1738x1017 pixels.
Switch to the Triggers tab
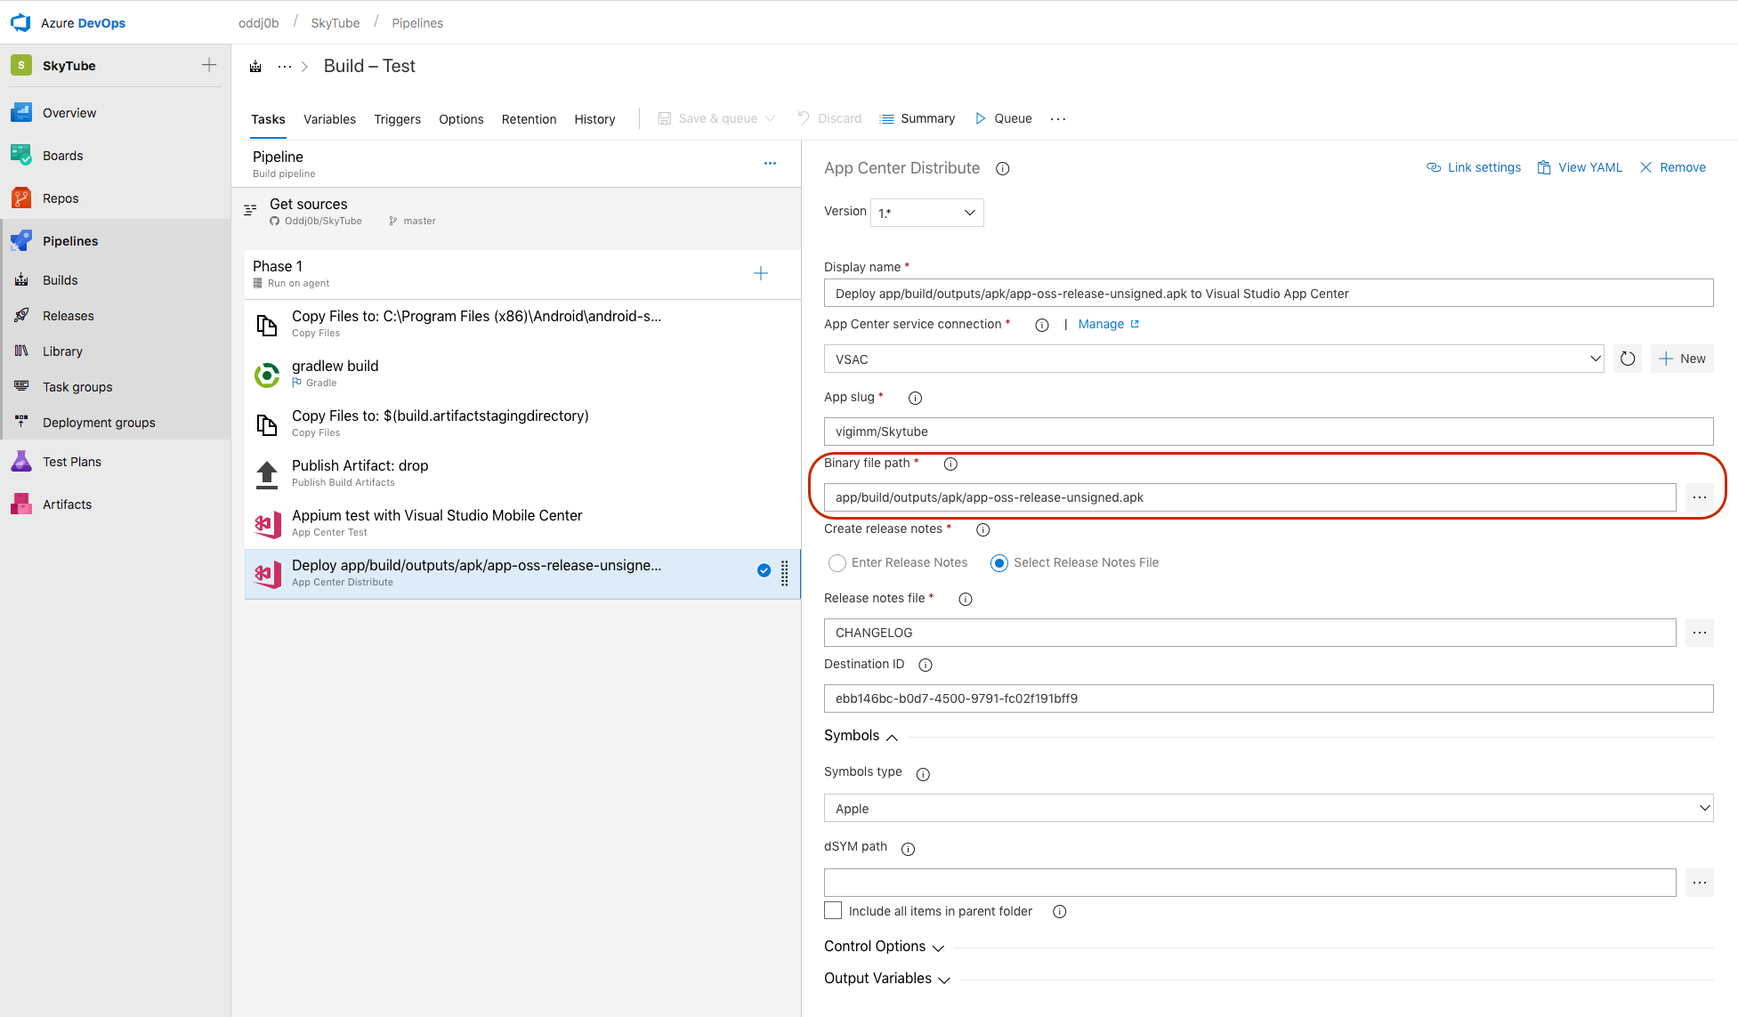coord(397,118)
